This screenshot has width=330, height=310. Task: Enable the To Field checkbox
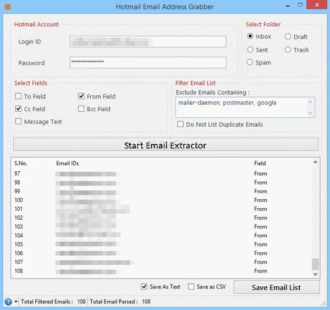click(x=19, y=96)
